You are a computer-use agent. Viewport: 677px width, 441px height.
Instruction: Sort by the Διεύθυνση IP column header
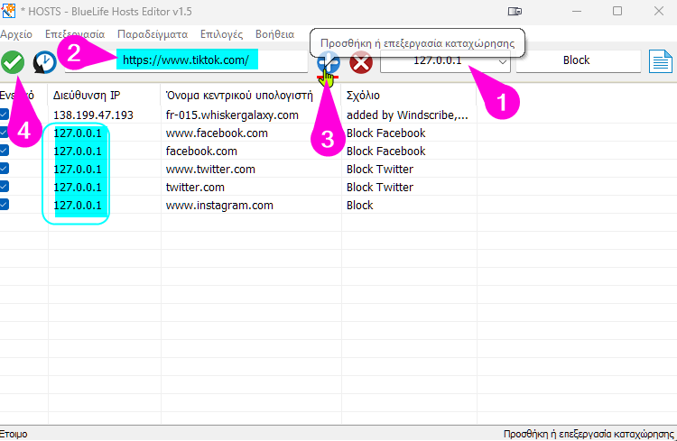104,96
